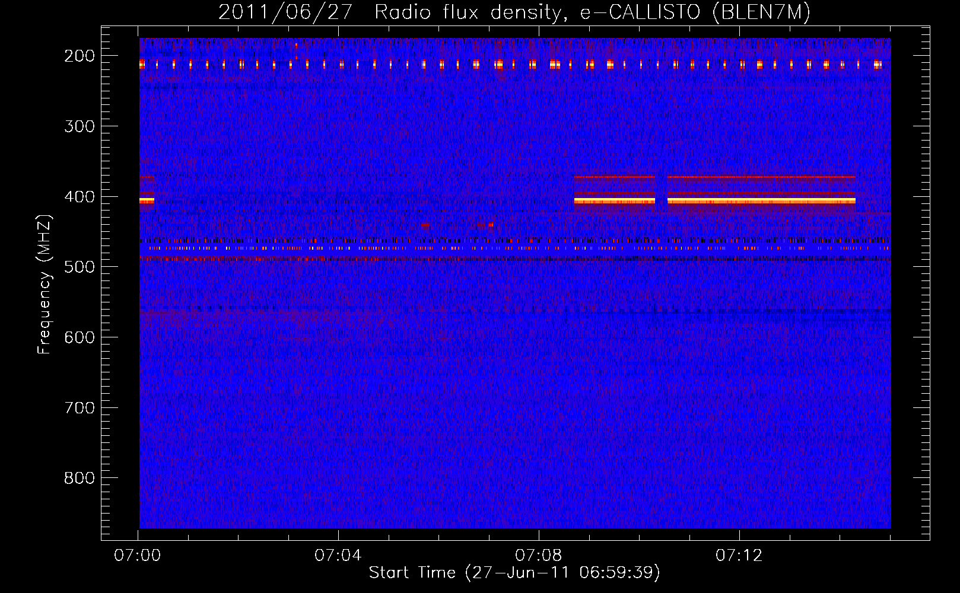Viewport: 960px width, 593px height.
Task: Click the 07:12 time tick label
Action: 739,556
